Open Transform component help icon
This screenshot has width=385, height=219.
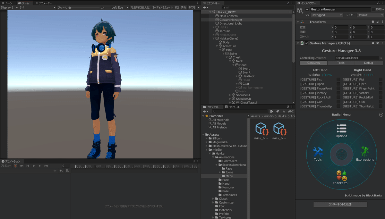(373, 22)
